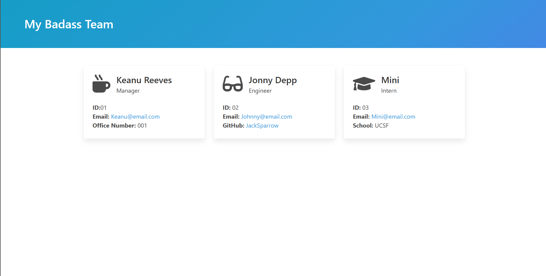
Task: Click the ID: 02 text on Jonny's card
Action: pyautogui.click(x=230, y=108)
